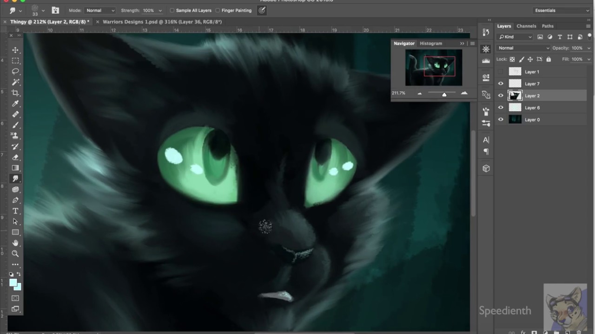Hide Layer 7 visibility eye
Viewport: 595px width, 334px height.
click(501, 84)
